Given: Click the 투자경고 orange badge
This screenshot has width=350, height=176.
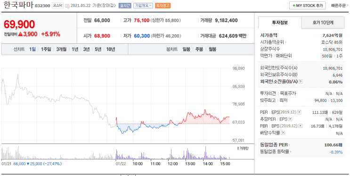Looking at the screenshot, I should click(x=163, y=6).
